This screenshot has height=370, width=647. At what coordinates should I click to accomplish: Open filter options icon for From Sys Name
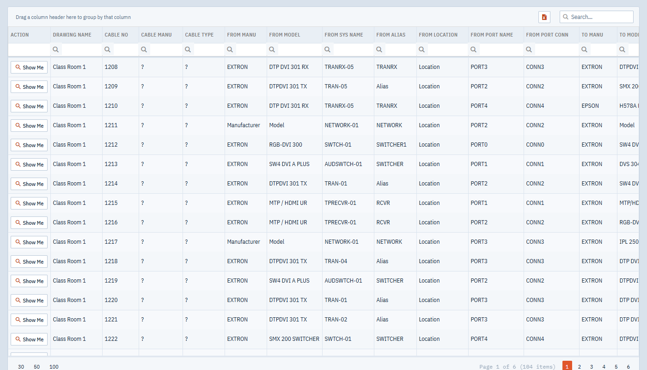click(328, 49)
